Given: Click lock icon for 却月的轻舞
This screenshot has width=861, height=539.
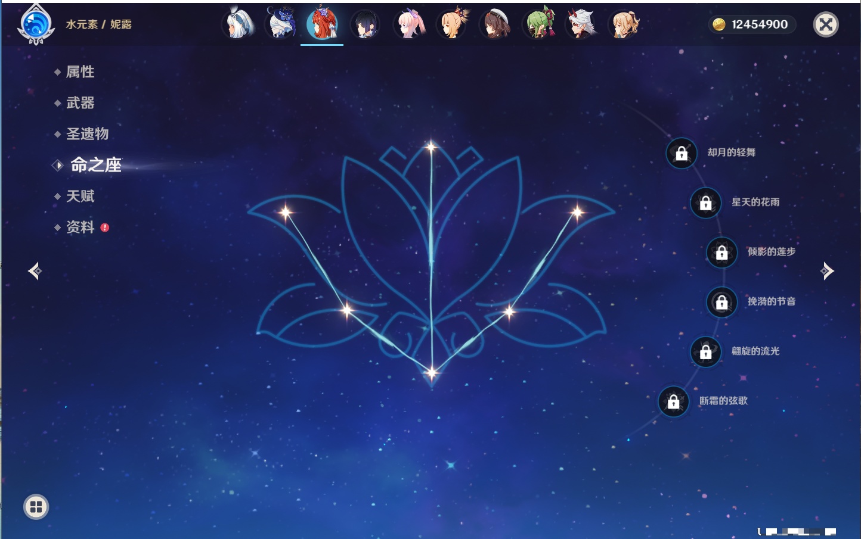Looking at the screenshot, I should [682, 154].
